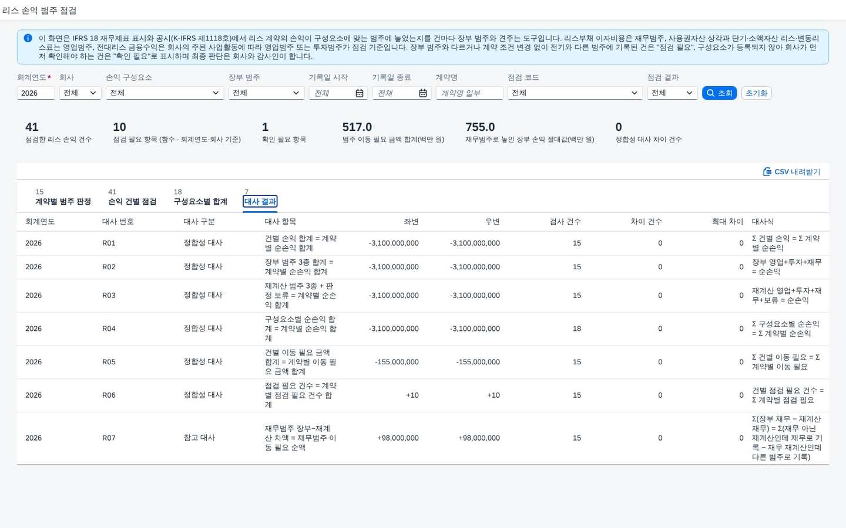Select the R05 row cell

click(109, 362)
